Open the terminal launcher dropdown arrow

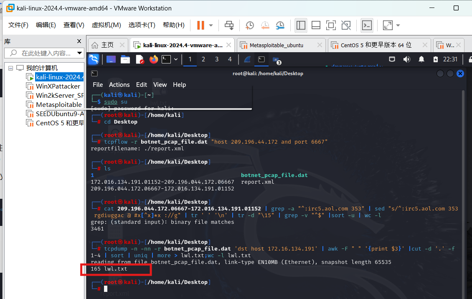pos(176,60)
